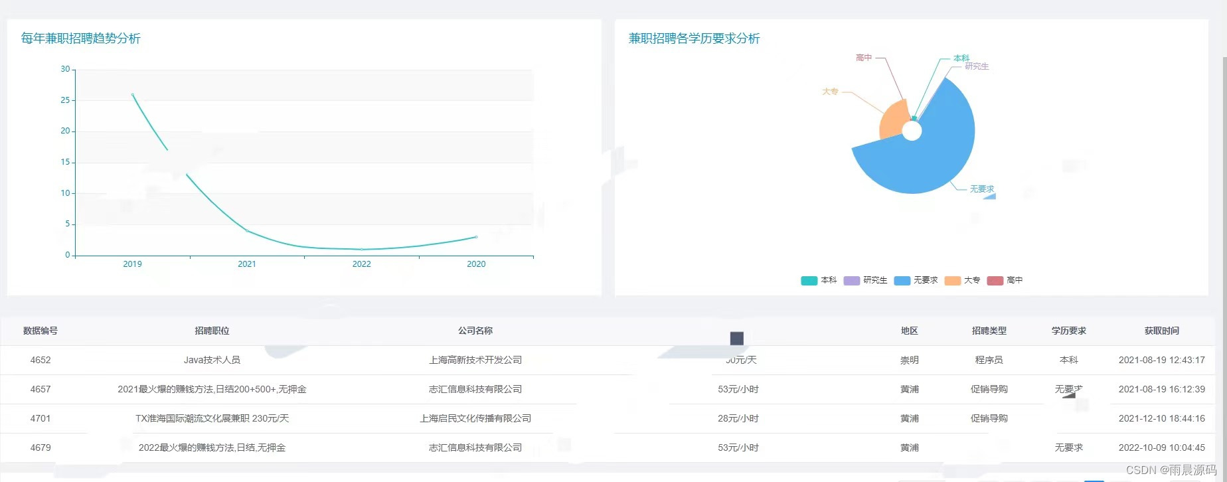The image size is (1227, 482).
Task: Toggle the 无要求 legend swatch
Action: point(902,280)
